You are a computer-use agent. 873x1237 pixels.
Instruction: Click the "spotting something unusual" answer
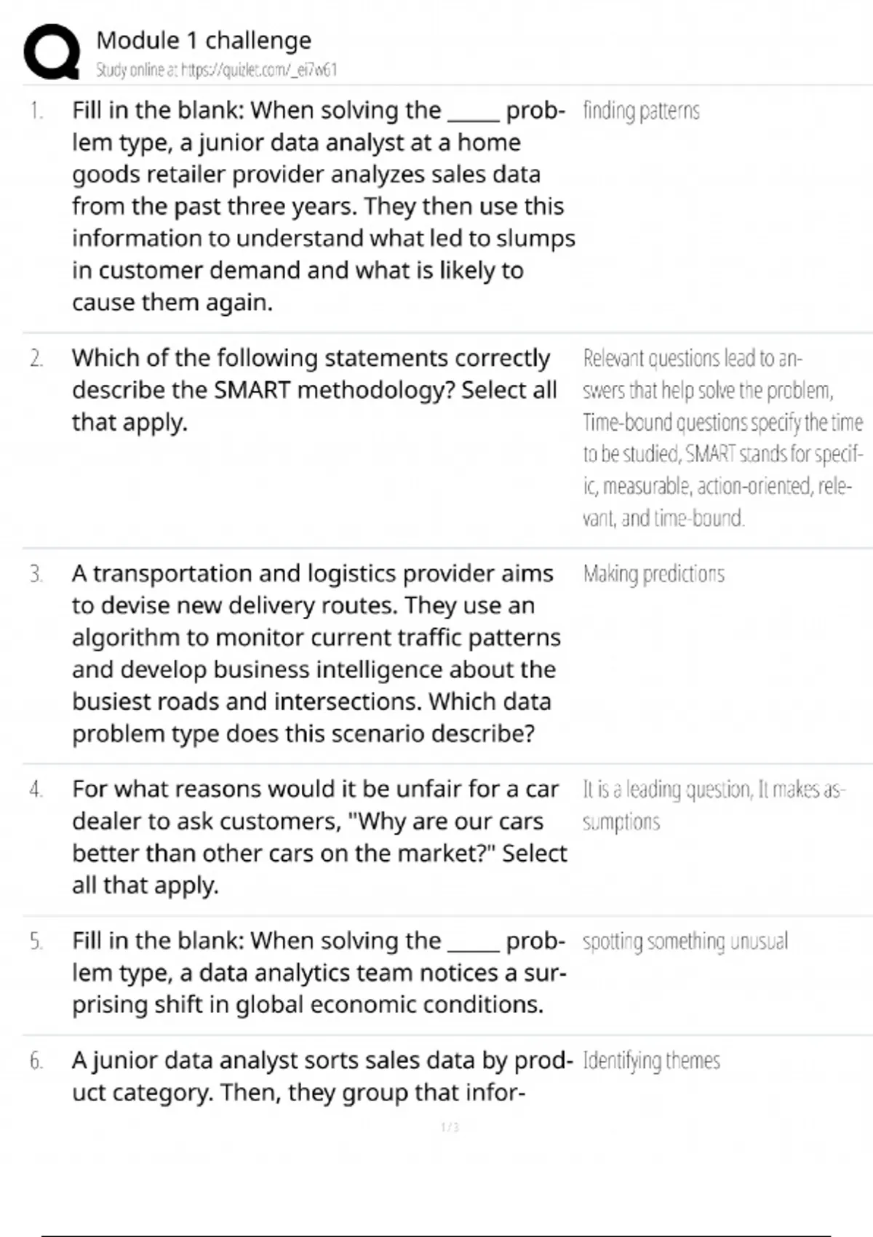pos(685,941)
